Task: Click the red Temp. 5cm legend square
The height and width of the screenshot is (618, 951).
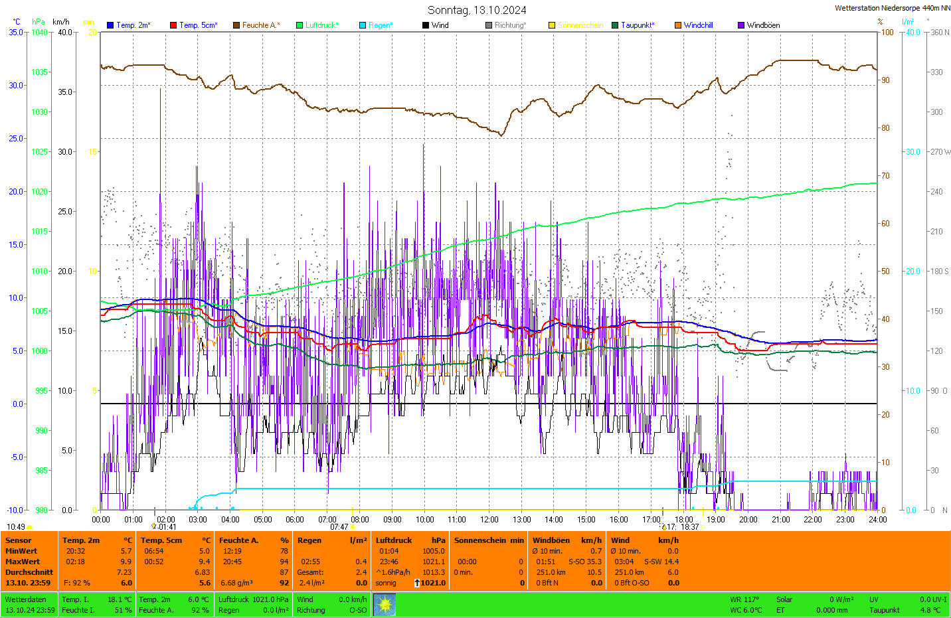Action: pos(173,25)
